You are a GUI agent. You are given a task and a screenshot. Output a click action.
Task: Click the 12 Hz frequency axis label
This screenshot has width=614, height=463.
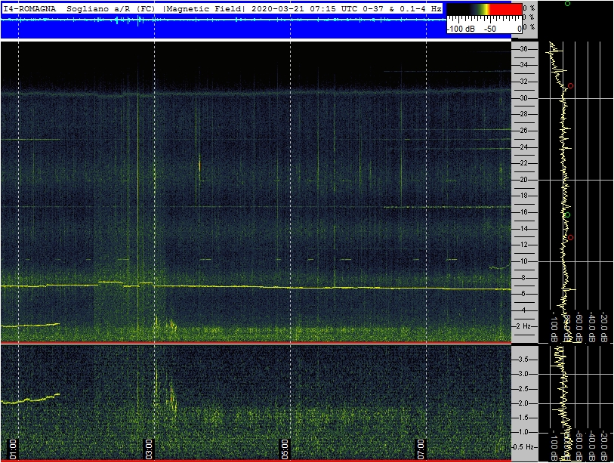(523, 245)
